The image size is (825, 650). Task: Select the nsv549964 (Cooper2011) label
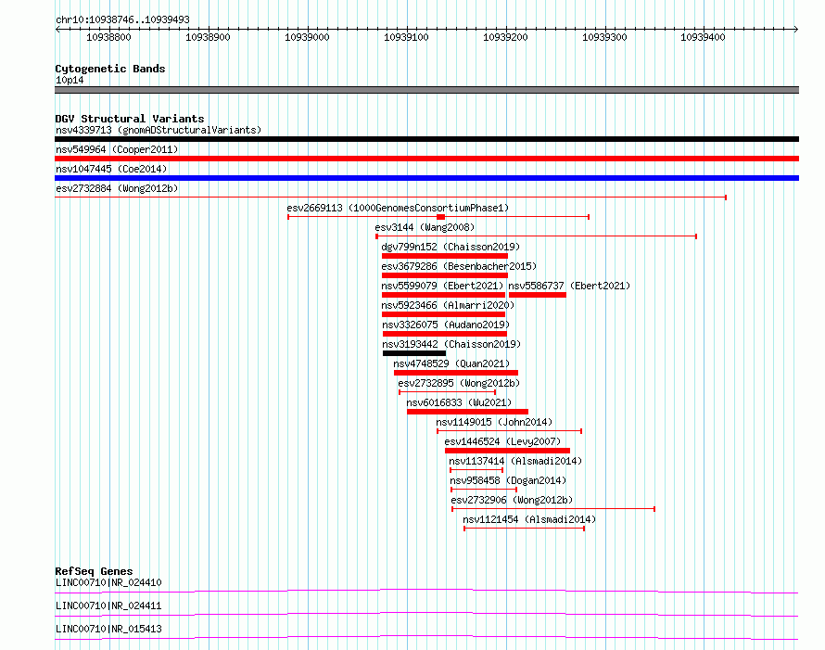[x=117, y=149]
